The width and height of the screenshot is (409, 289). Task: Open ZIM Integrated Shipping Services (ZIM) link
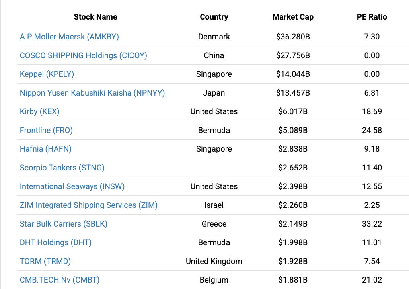pyautogui.click(x=89, y=205)
